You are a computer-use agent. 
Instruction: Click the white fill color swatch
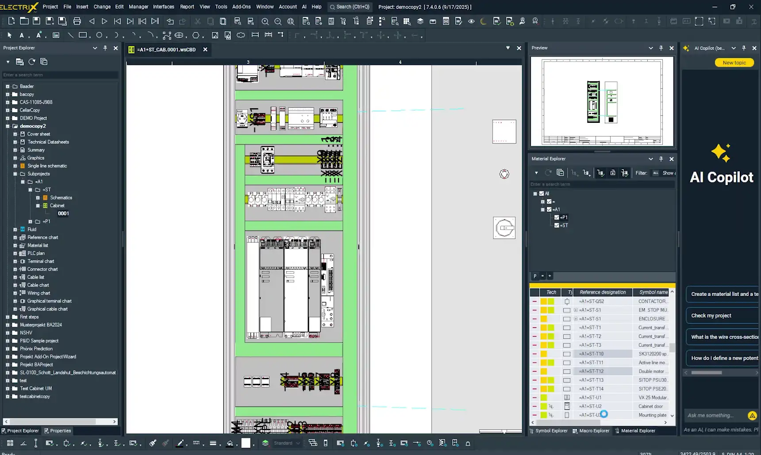246,443
